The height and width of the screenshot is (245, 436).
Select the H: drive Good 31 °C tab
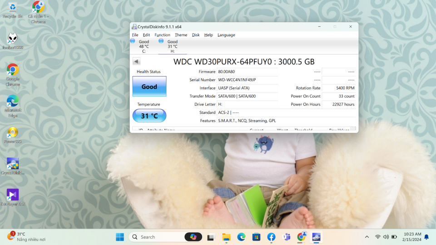[169, 46]
